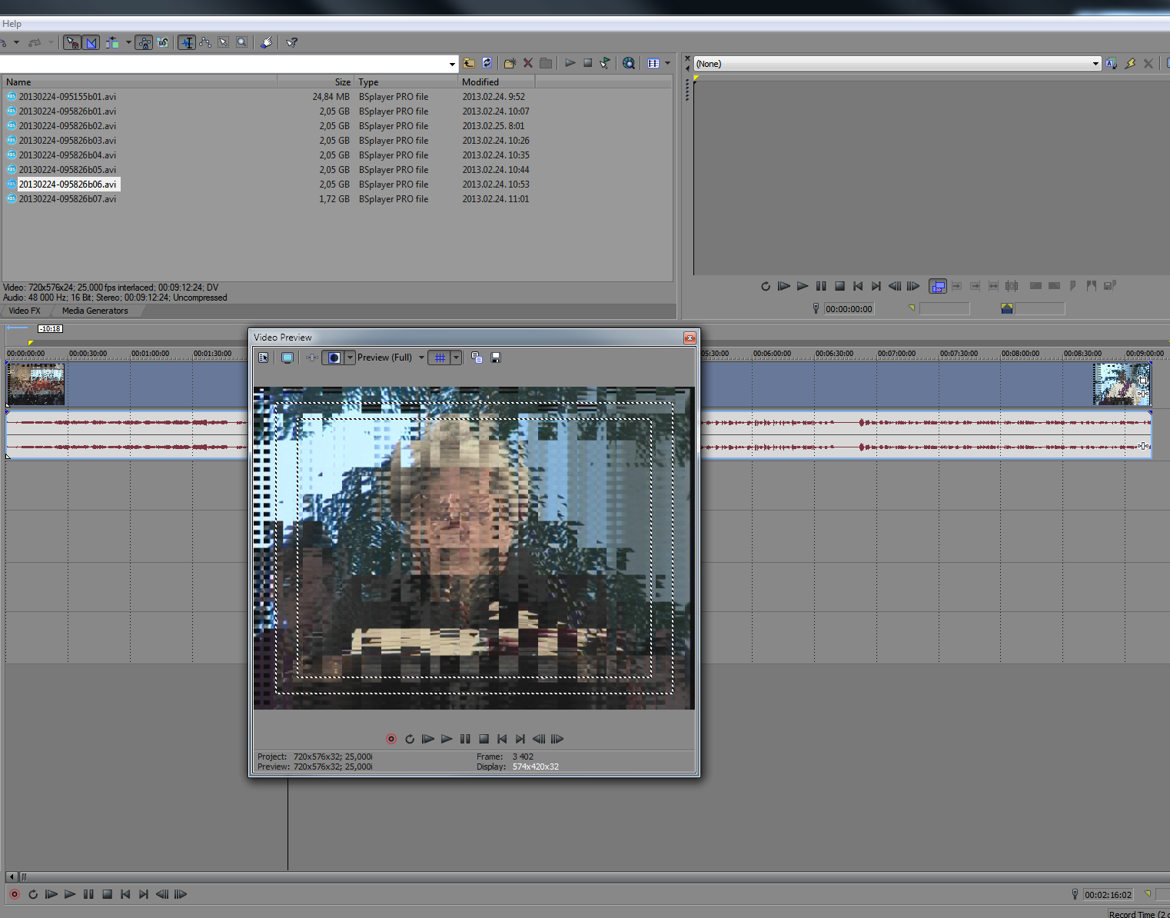Image resolution: width=1170 pixels, height=918 pixels.
Task: Toggle split screen view in Video Preview
Action: point(334,358)
